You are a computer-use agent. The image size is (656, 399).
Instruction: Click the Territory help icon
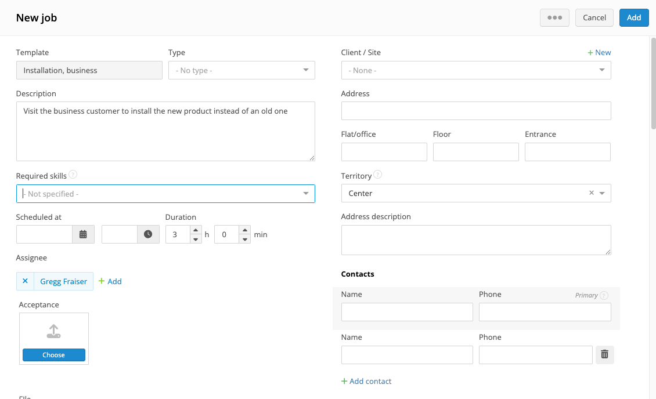point(378,175)
